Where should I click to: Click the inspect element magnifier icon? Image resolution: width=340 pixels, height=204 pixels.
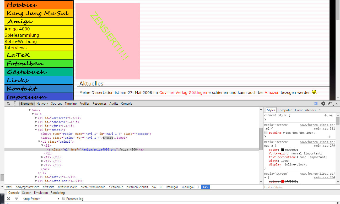pyautogui.click(x=8, y=104)
